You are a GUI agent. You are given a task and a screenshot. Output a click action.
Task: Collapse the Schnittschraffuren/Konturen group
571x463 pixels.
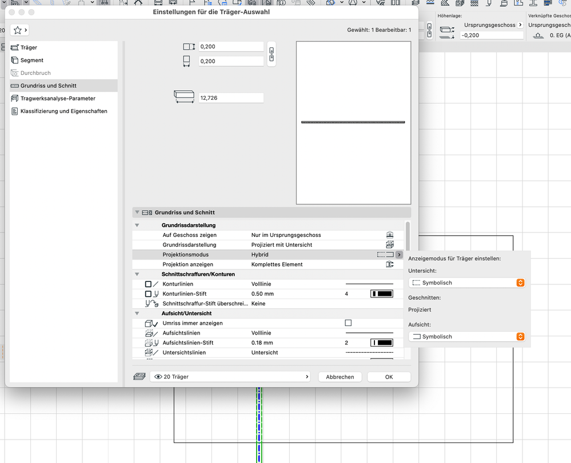137,274
